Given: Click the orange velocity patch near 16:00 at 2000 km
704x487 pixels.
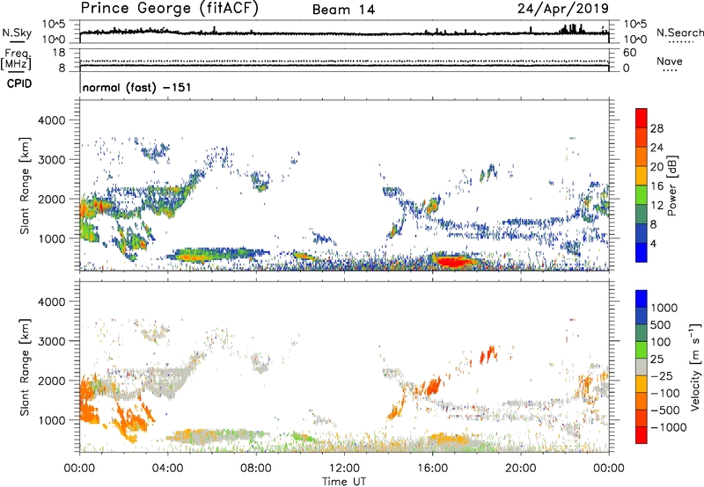Looking at the screenshot, I should click(433, 386).
